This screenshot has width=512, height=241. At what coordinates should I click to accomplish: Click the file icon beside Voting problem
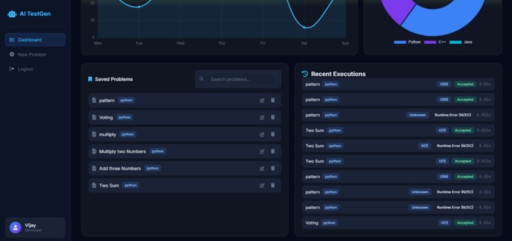coord(94,117)
